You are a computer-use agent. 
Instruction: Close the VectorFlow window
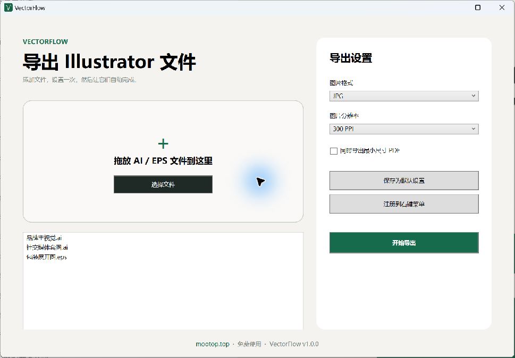coord(502,7)
